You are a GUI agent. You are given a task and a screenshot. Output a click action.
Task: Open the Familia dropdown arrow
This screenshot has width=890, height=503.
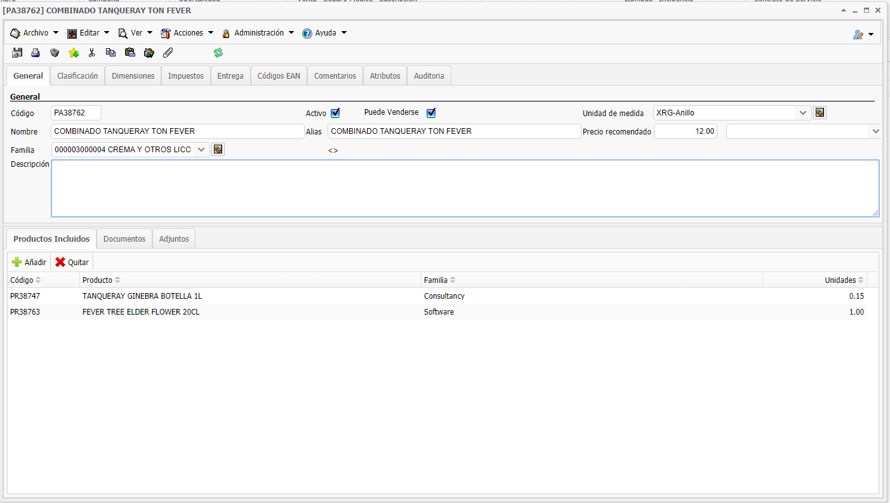(x=201, y=150)
